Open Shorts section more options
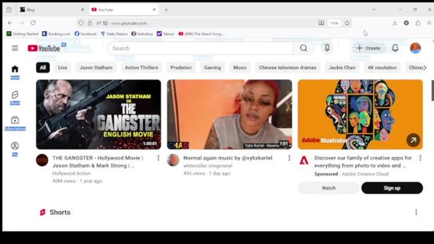Image resolution: width=434 pixels, height=244 pixels. coord(416,212)
